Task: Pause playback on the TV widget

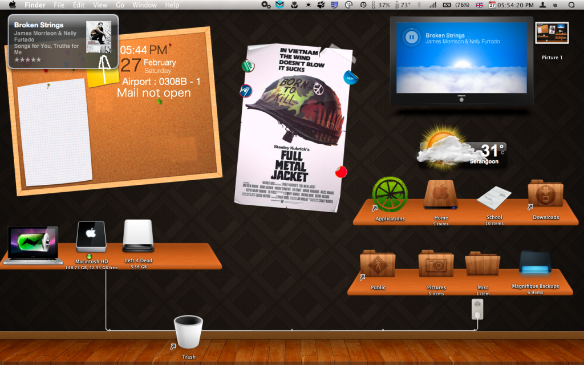Action: click(x=412, y=37)
